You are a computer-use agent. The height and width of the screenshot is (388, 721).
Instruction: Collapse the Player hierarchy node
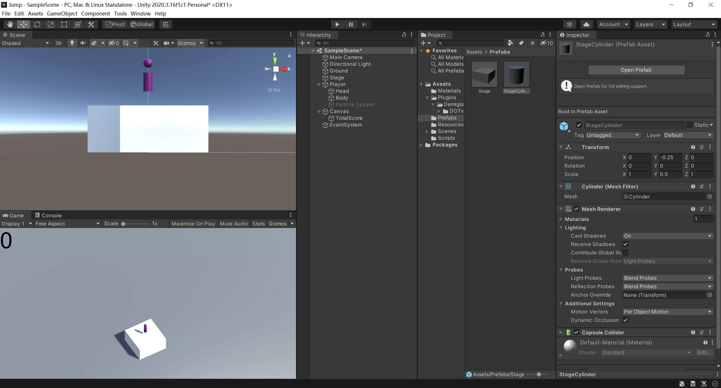(x=319, y=84)
